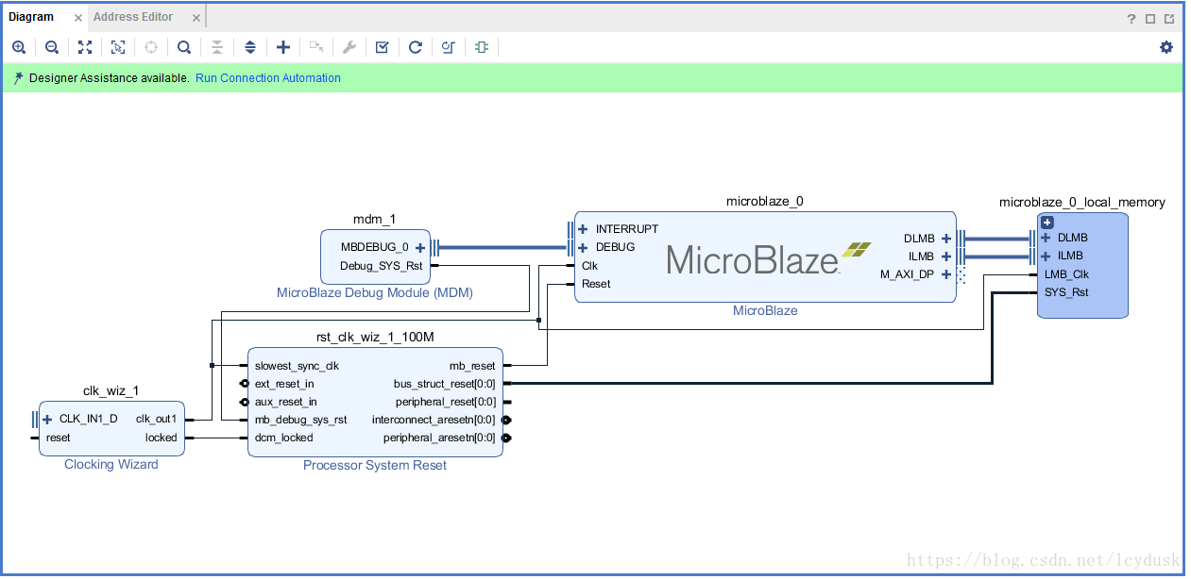Screen dimensions: 1191x579
Task: Switch to the Diagram tab
Action: [x=31, y=17]
